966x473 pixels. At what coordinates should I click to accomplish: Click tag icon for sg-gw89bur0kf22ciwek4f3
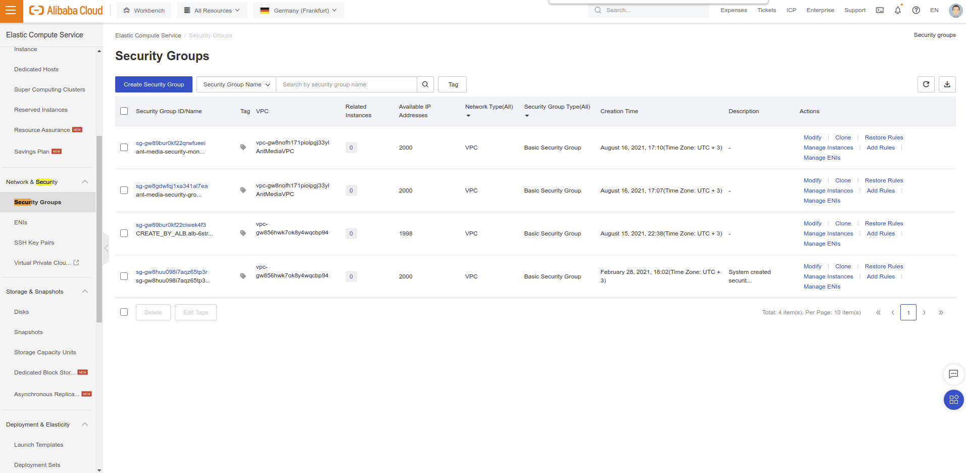[243, 233]
